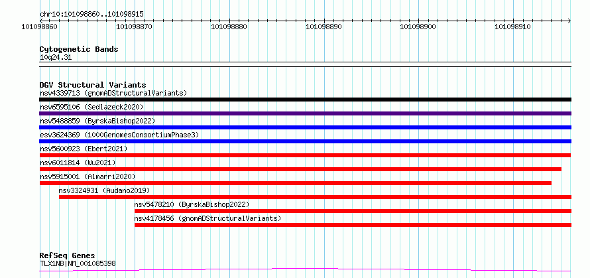This screenshot has width=590, height=278.
Task: Click the red bar of nsv5478210
Action: pyautogui.click(x=353, y=211)
